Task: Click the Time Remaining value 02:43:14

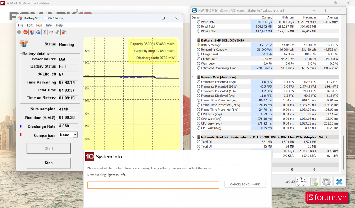Action: pyautogui.click(x=68, y=83)
